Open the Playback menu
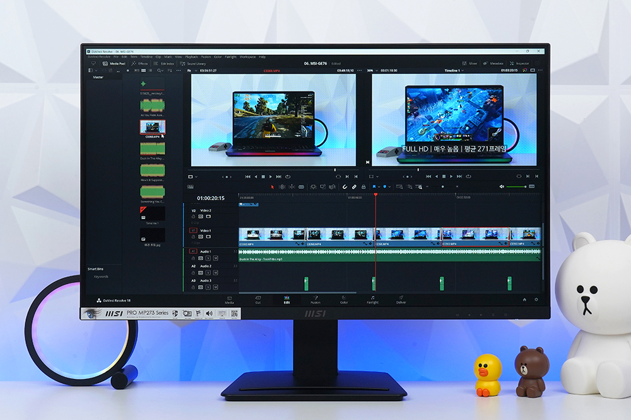This screenshot has width=631, height=420. click(192, 57)
